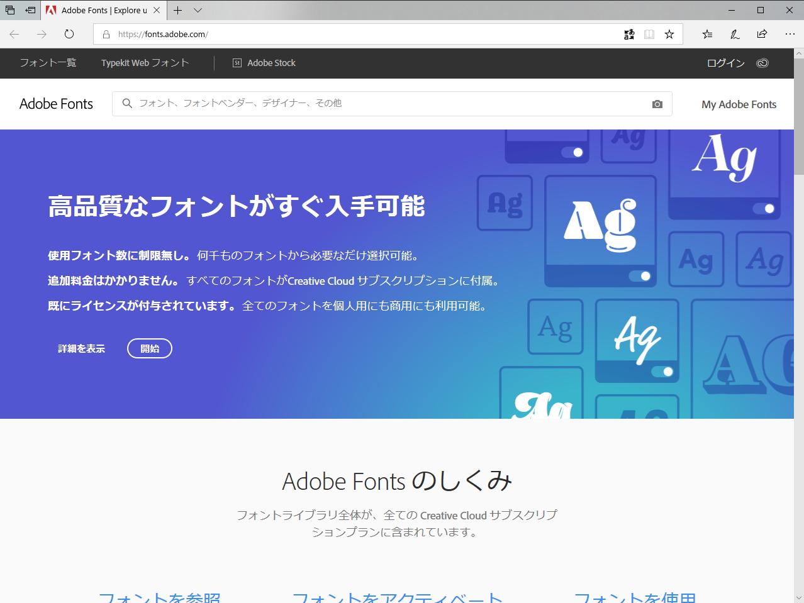This screenshot has height=603, width=804.
Task: Click the translate icon in the address bar
Action: 628,34
